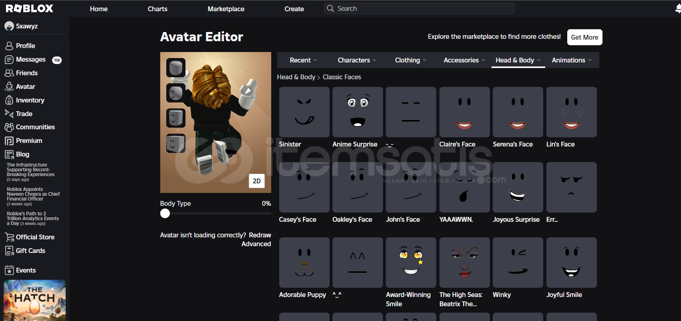Viewport: 681px width, 321px height.
Task: Click the Get More button
Action: pyautogui.click(x=584, y=37)
